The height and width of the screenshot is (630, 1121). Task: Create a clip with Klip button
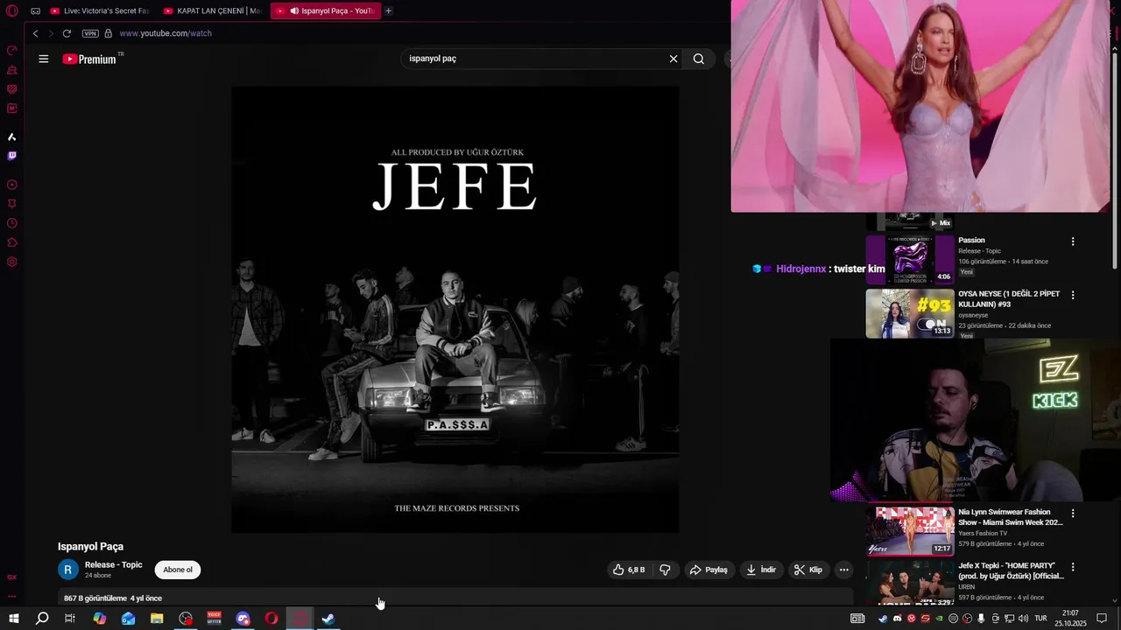coord(808,570)
